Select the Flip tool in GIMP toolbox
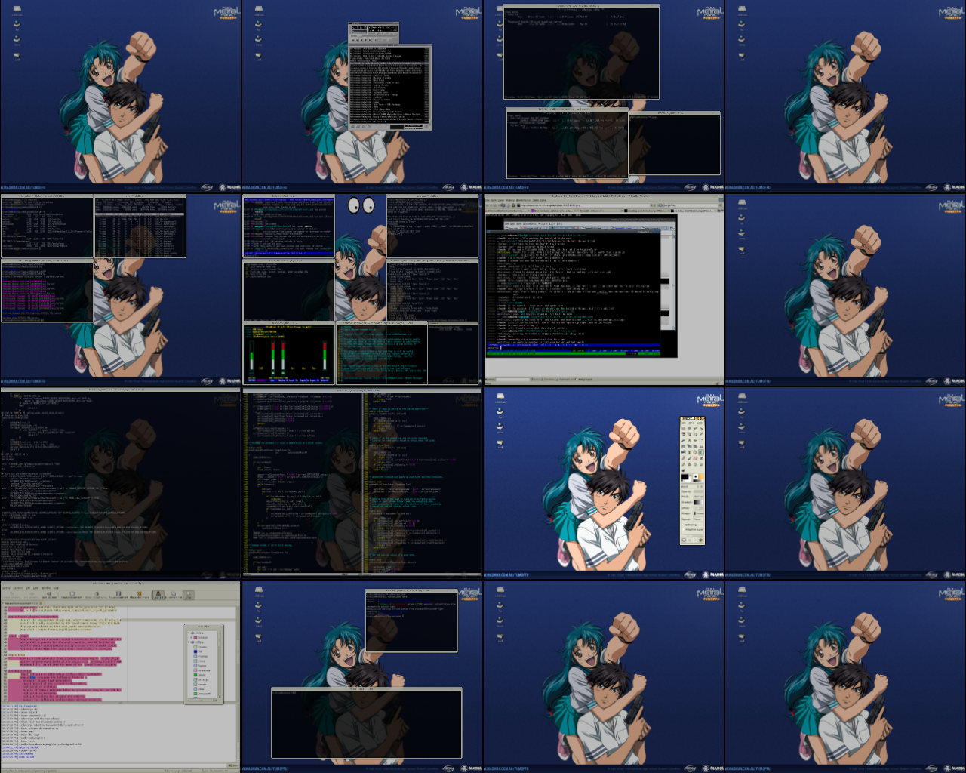 683,452
